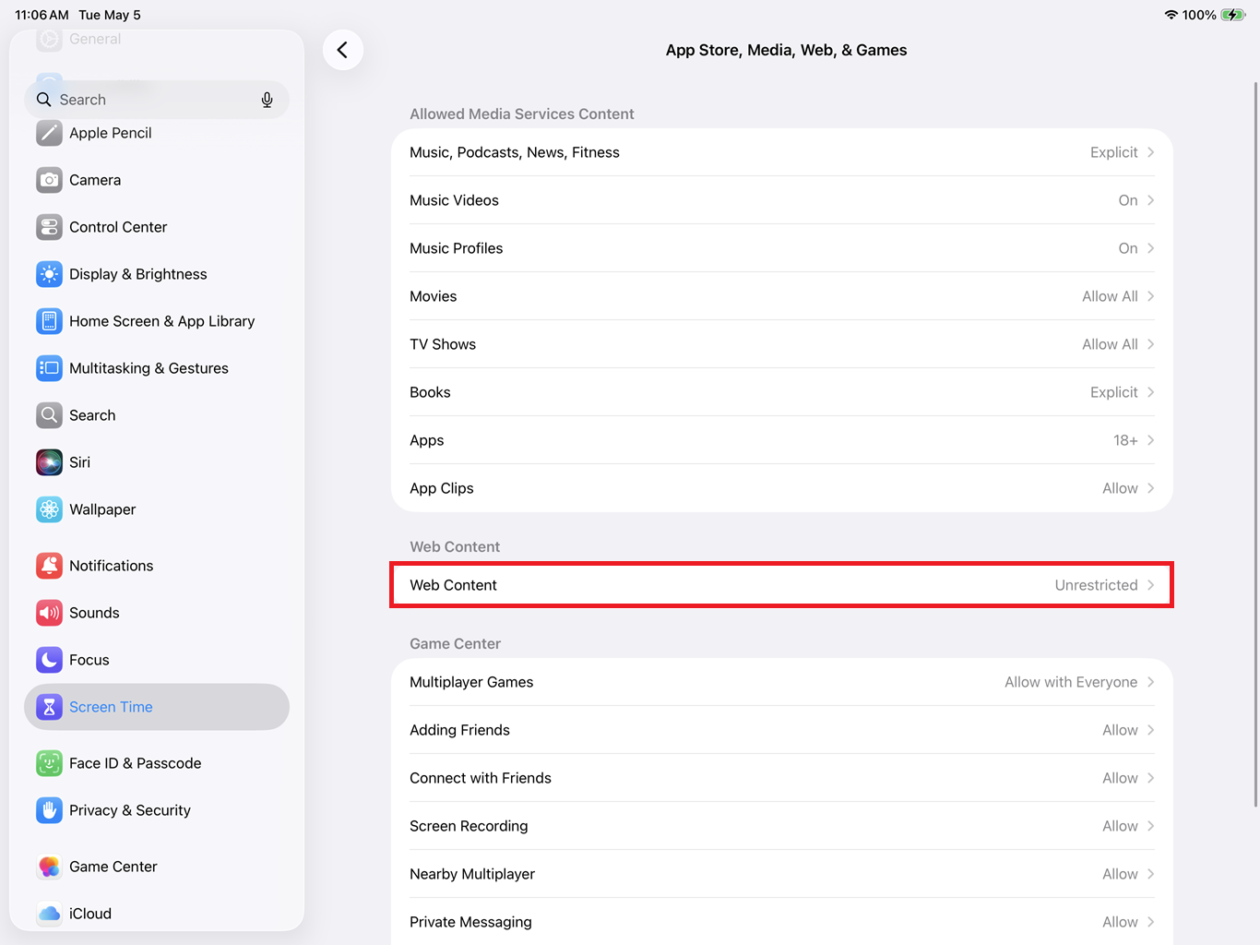Open Private Messaging setting

pyautogui.click(x=782, y=922)
